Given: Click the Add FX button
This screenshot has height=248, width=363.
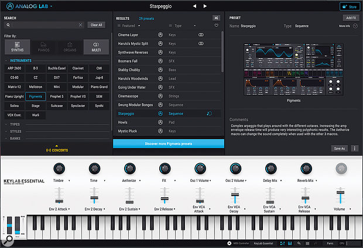Looking at the screenshot, I should click(x=351, y=18).
